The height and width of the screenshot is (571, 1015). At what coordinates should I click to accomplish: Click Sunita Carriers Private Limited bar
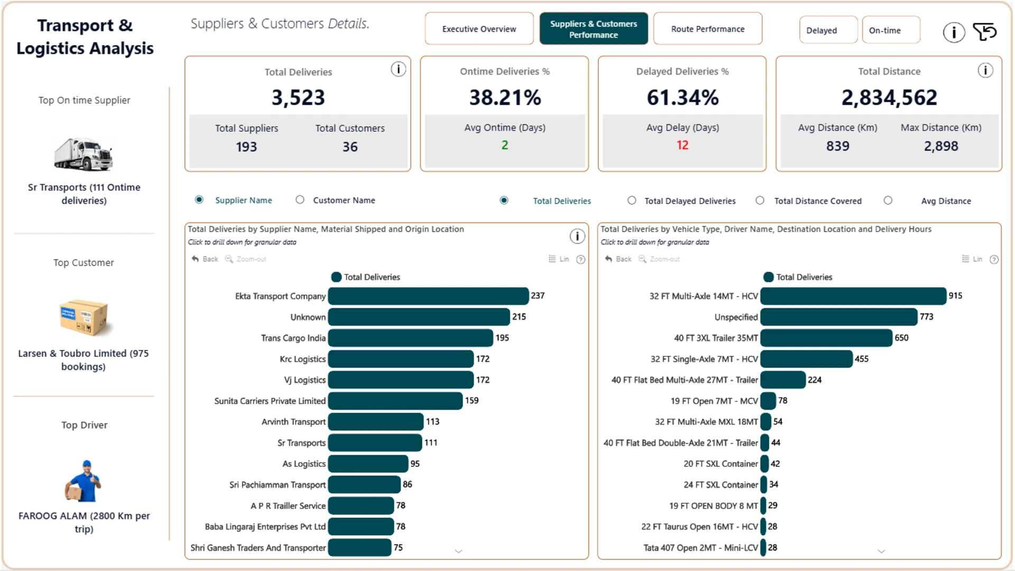[x=395, y=401]
